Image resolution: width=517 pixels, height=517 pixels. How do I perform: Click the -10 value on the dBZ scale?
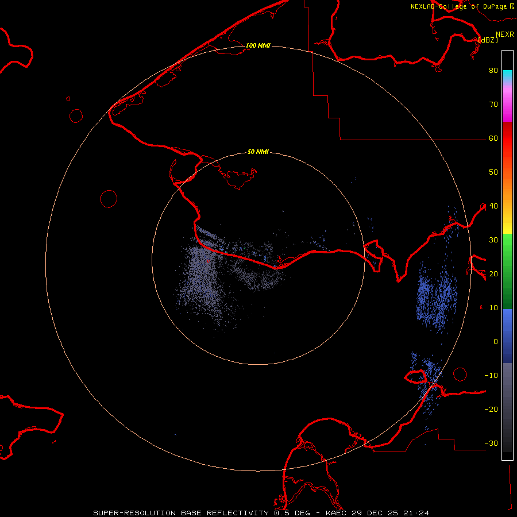[x=491, y=376]
